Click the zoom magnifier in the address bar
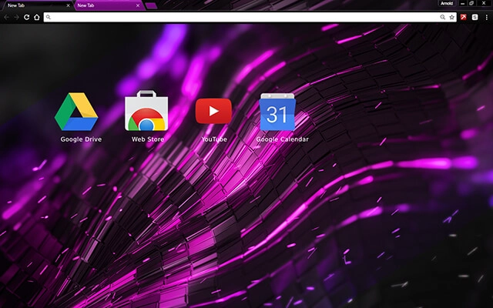 [443, 17]
